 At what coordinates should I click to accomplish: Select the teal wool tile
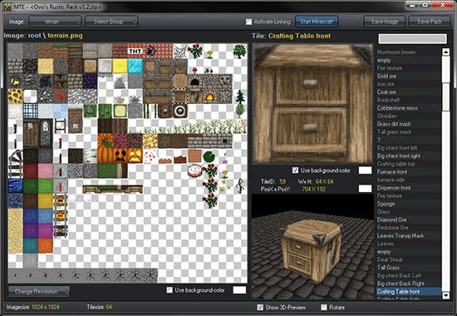pos(31,245)
